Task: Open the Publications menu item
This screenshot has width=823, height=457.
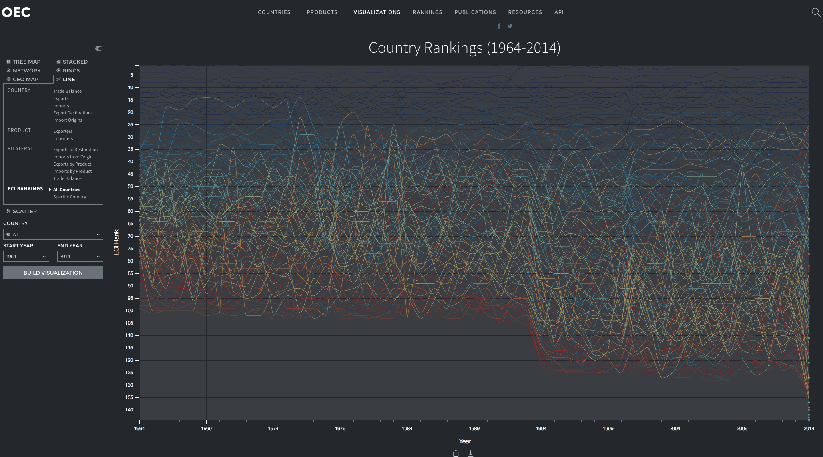Action: [x=475, y=12]
